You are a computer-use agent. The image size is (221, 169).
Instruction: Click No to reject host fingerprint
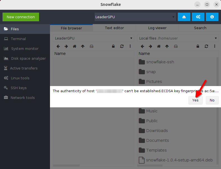(x=212, y=100)
